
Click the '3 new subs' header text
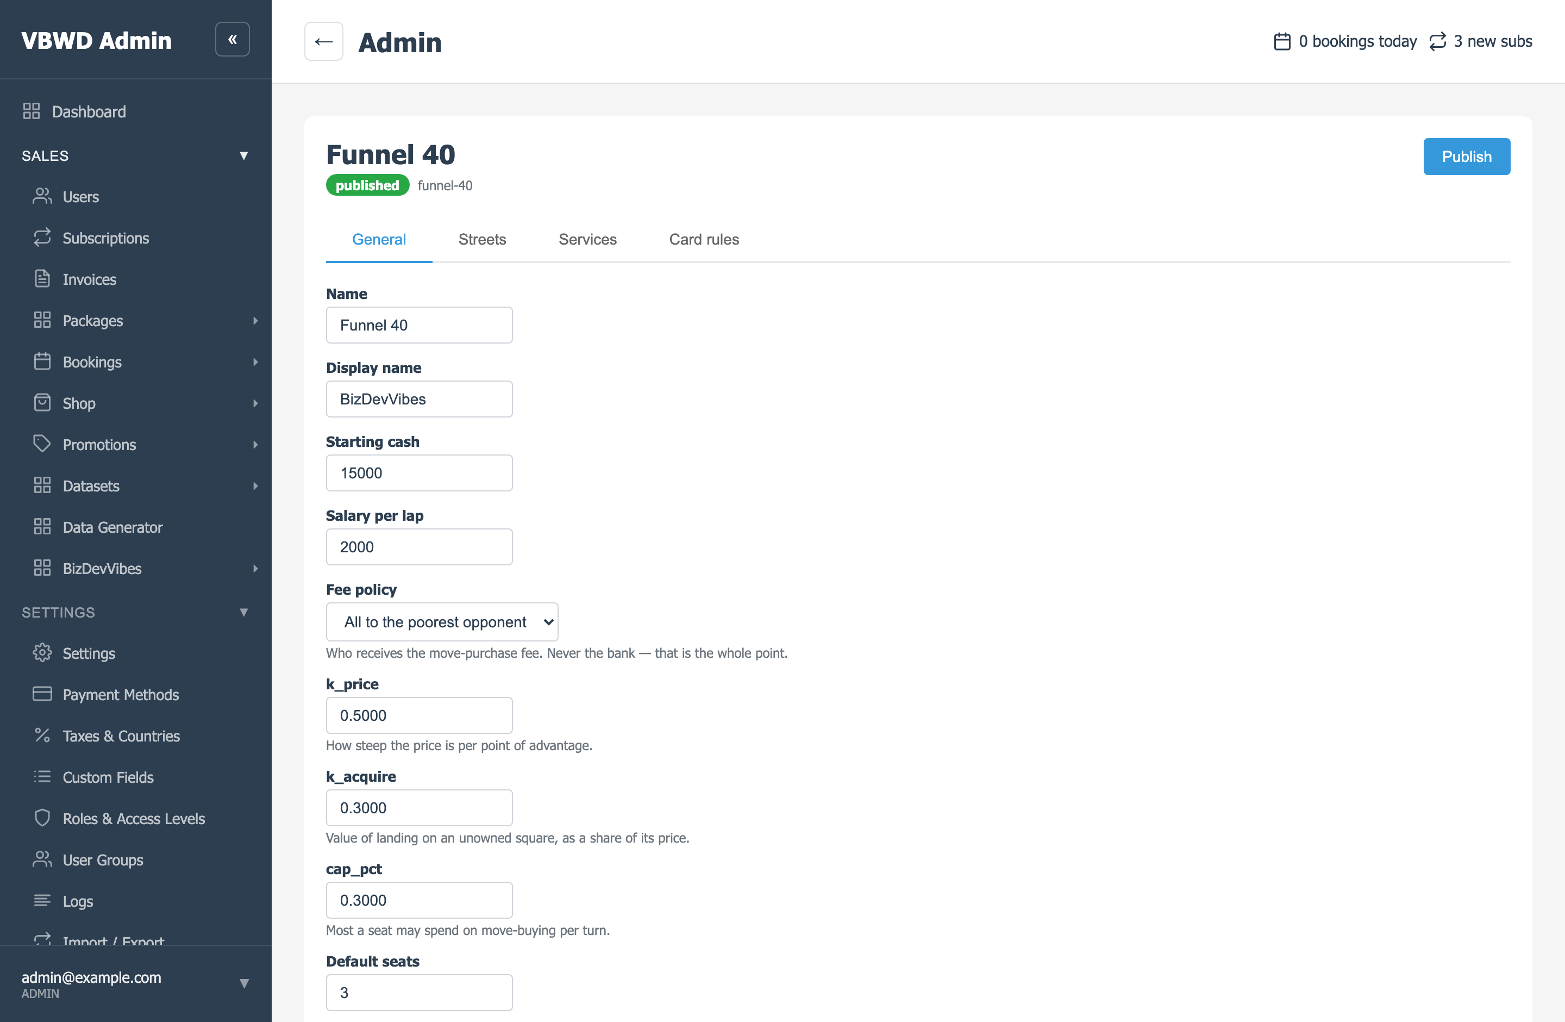(1493, 41)
